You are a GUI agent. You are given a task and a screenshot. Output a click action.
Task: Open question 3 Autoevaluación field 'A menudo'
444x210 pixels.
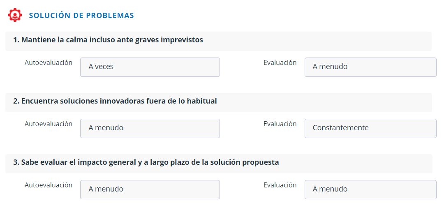coord(150,189)
